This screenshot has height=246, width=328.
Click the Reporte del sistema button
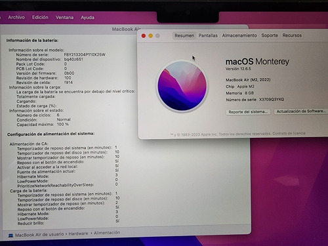248,112
